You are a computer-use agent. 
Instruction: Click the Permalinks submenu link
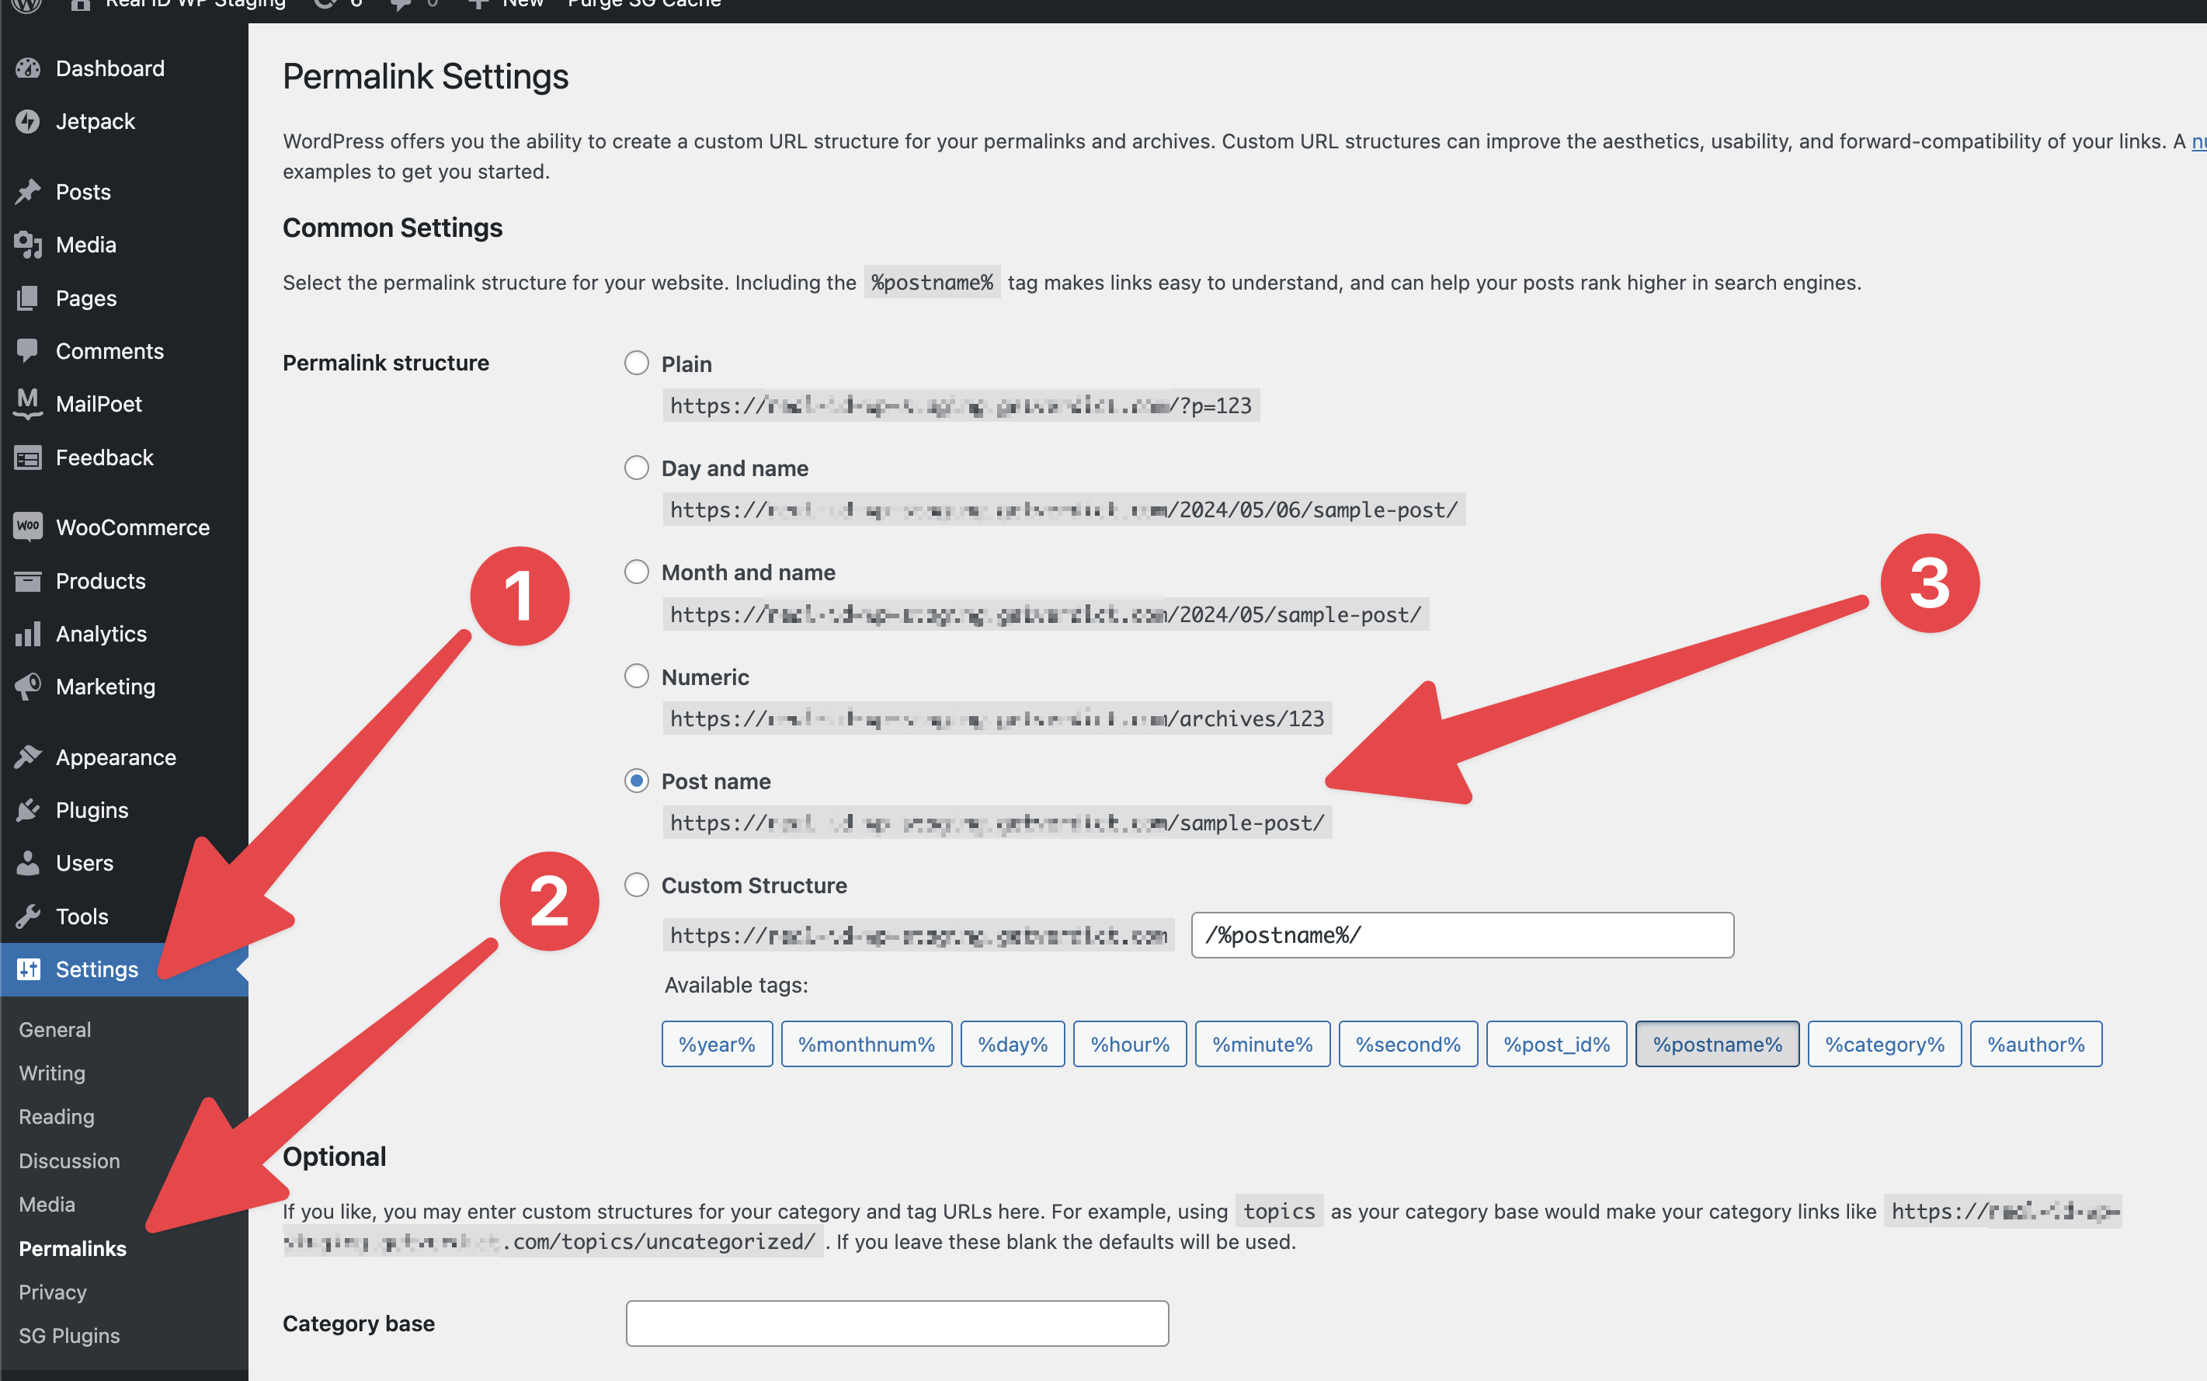click(71, 1247)
